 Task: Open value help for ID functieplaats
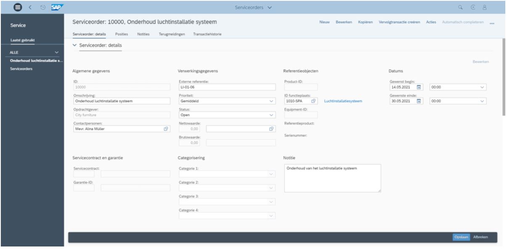pos(313,101)
